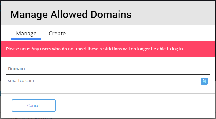This screenshot has height=119, width=216.
Task: Click the 'Please note' restriction message text
Action: pyautogui.click(x=95, y=49)
